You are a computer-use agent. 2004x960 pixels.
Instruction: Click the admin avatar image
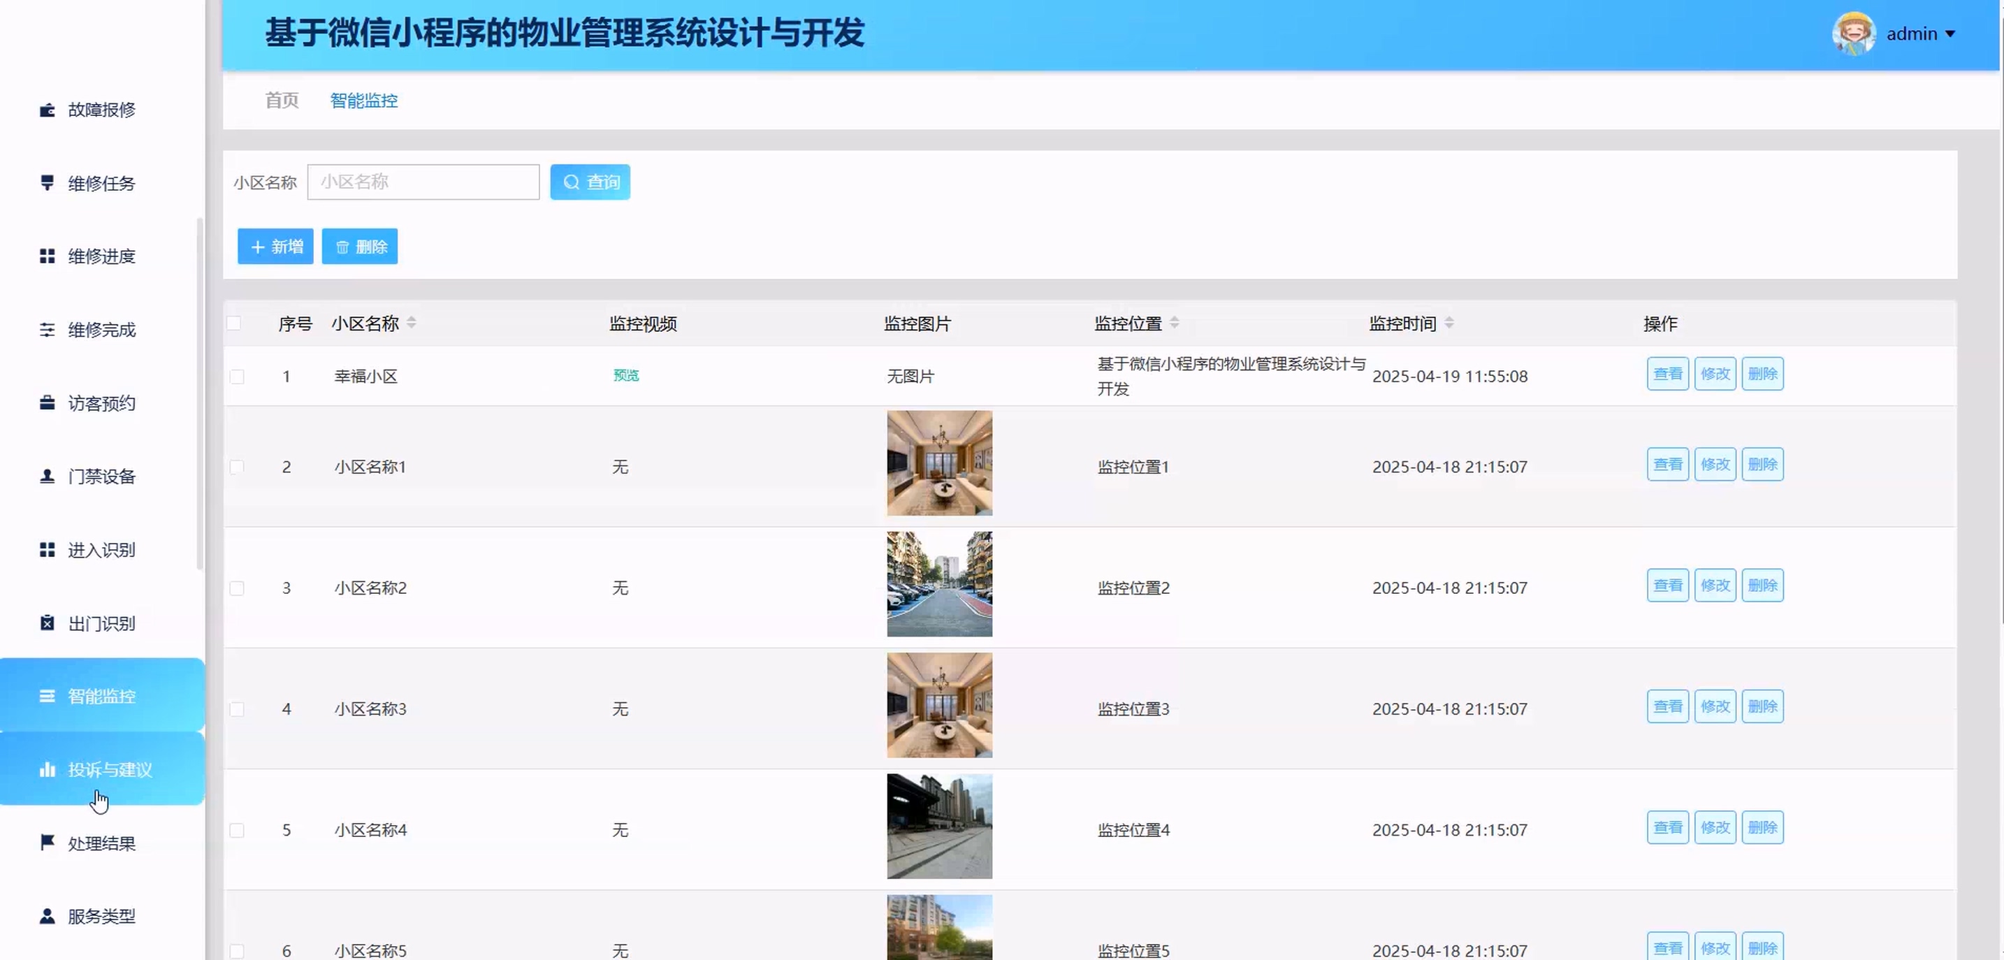1853,34
